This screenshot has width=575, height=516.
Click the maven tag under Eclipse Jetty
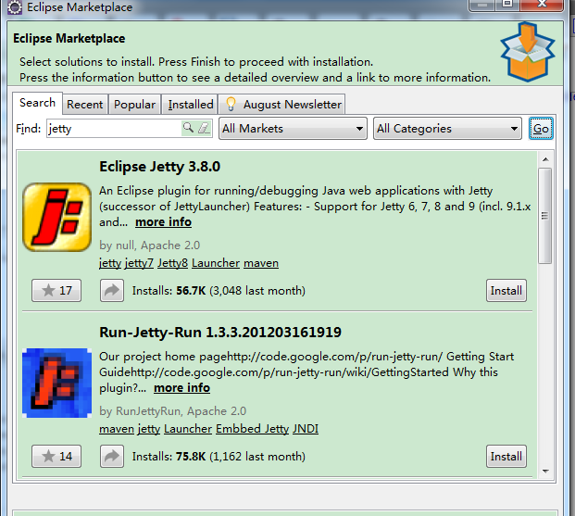[x=261, y=263]
